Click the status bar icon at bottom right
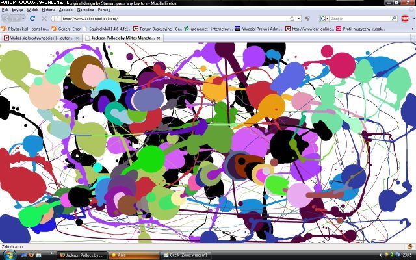 click(410, 246)
